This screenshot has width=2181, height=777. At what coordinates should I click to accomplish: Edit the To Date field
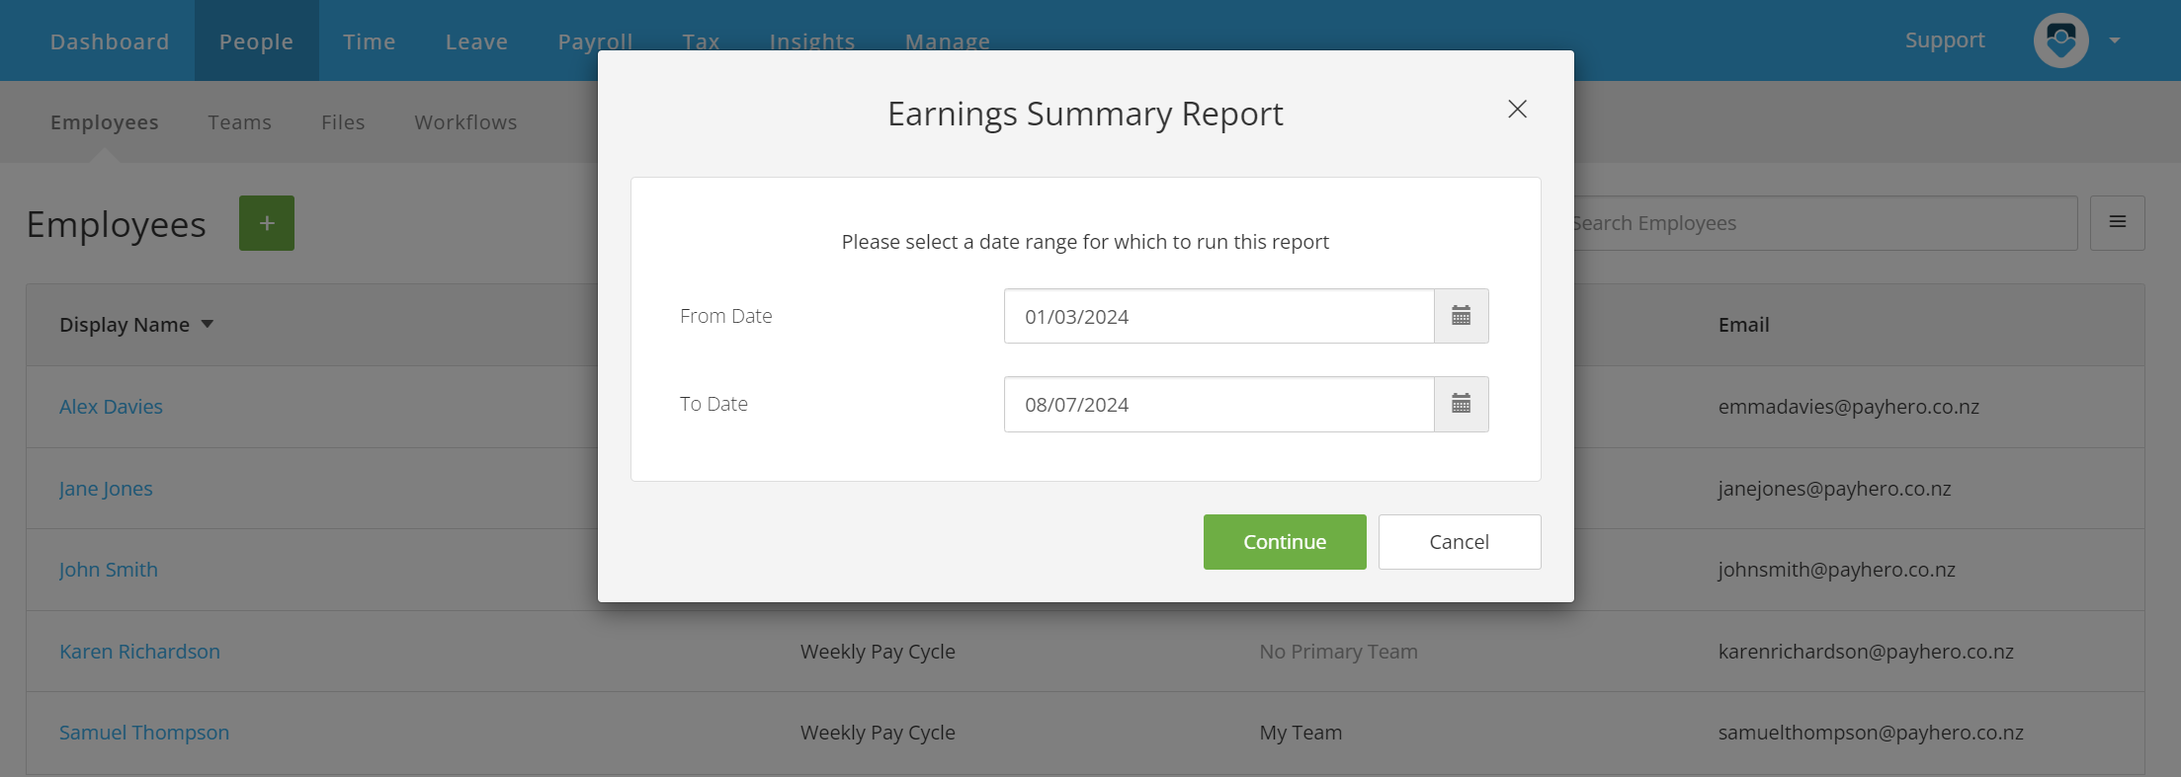point(1218,404)
